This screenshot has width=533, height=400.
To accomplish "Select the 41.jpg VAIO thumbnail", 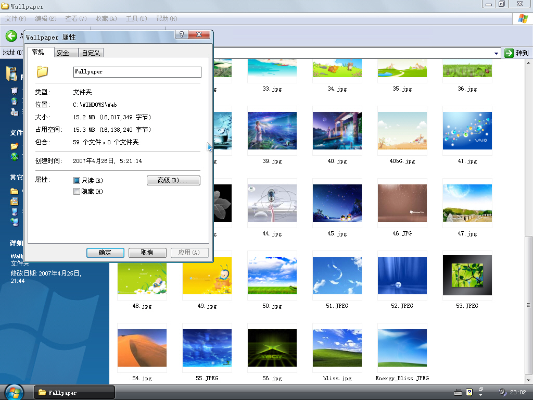I will (467, 131).
